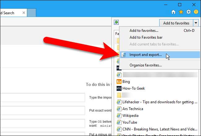201x136 pixels.
Task: Click the Add to favorites button
Action: pyautogui.click(x=176, y=23)
